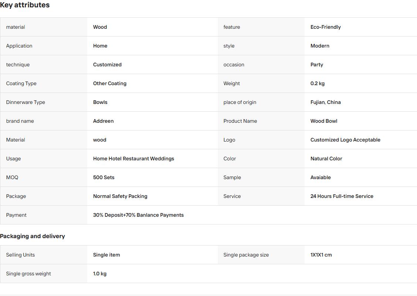Click the 30% Deposit+70% Banlance Payments text
The width and height of the screenshot is (417, 296).
(138, 215)
